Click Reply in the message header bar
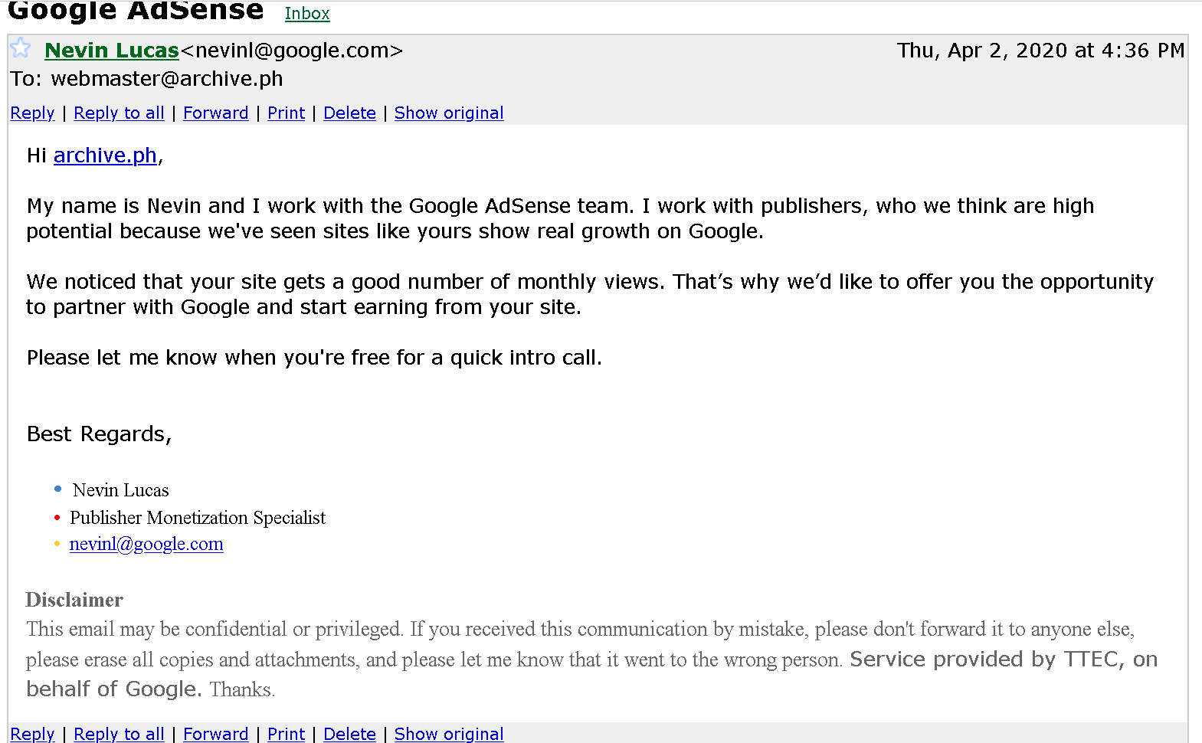This screenshot has width=1202, height=743. tap(32, 113)
